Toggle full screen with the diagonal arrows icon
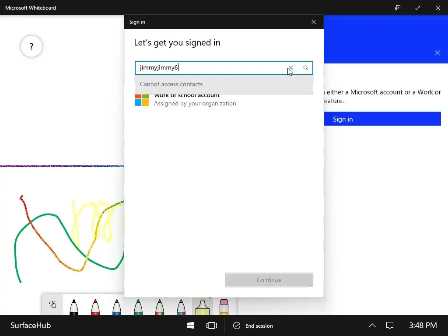 click(x=418, y=8)
